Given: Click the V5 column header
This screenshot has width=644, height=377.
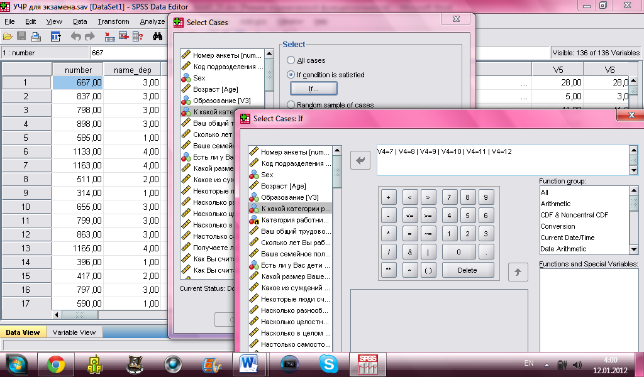Looking at the screenshot, I should point(558,70).
